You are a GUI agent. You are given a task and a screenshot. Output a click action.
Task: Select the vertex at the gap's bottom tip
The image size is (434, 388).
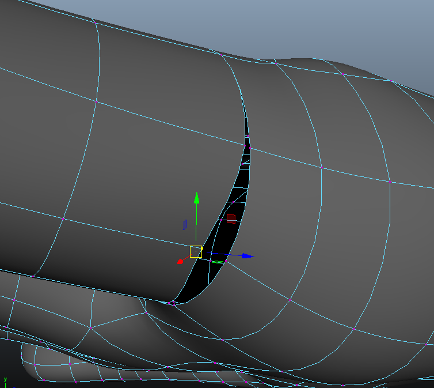(173, 302)
